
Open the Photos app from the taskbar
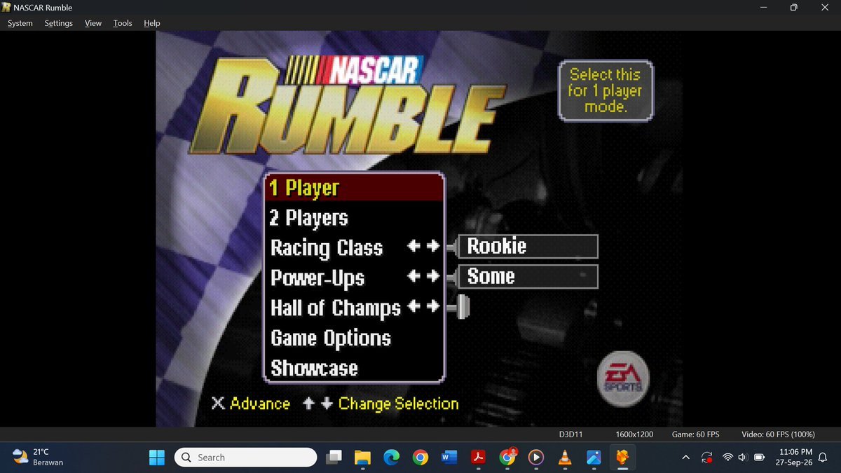click(593, 458)
